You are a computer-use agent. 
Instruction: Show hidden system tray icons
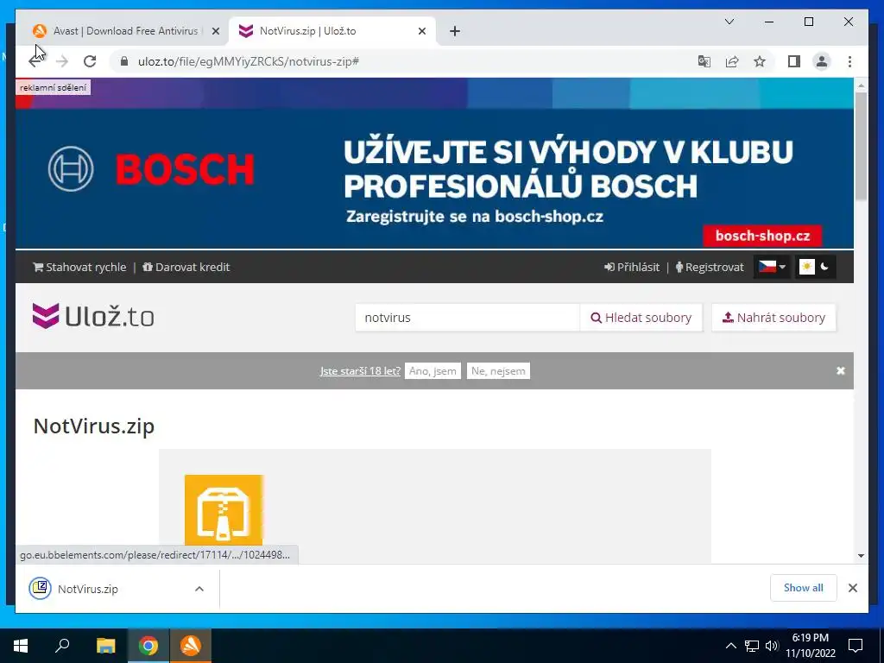pos(730,646)
